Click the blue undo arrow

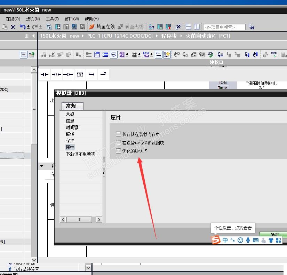tap(23, 27)
